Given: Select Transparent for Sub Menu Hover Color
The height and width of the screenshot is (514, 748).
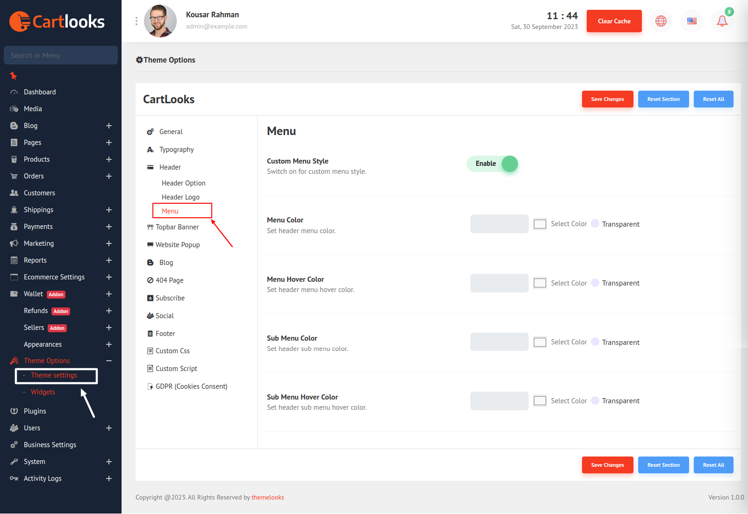Looking at the screenshot, I should pos(595,401).
